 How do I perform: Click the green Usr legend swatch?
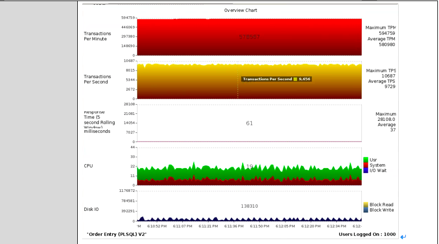366,160
